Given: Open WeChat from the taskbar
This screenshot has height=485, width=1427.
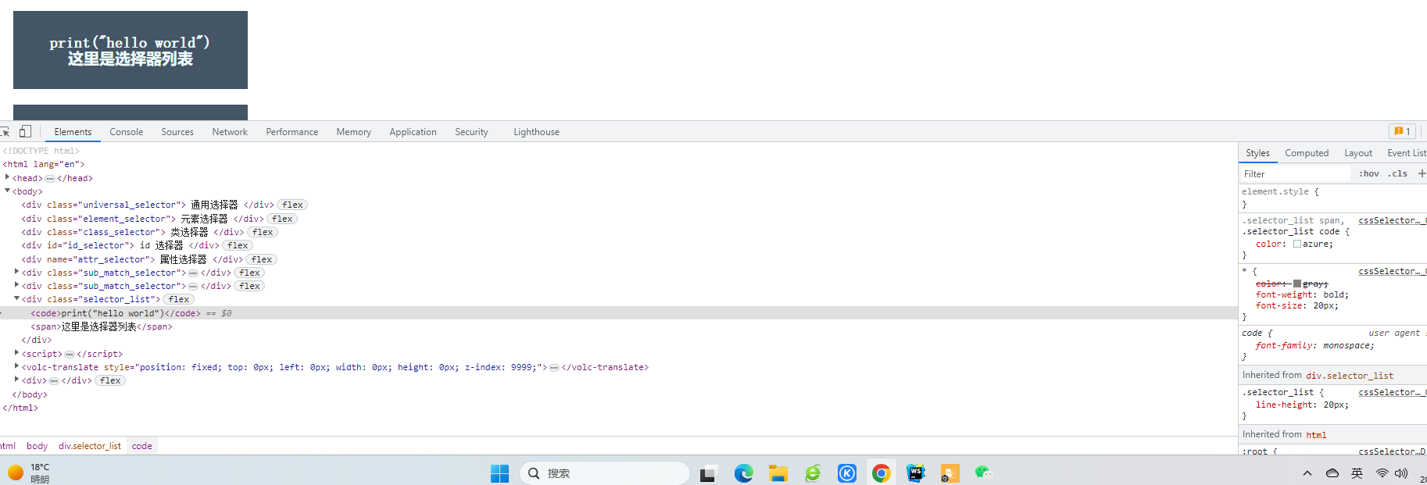Looking at the screenshot, I should click(x=983, y=472).
